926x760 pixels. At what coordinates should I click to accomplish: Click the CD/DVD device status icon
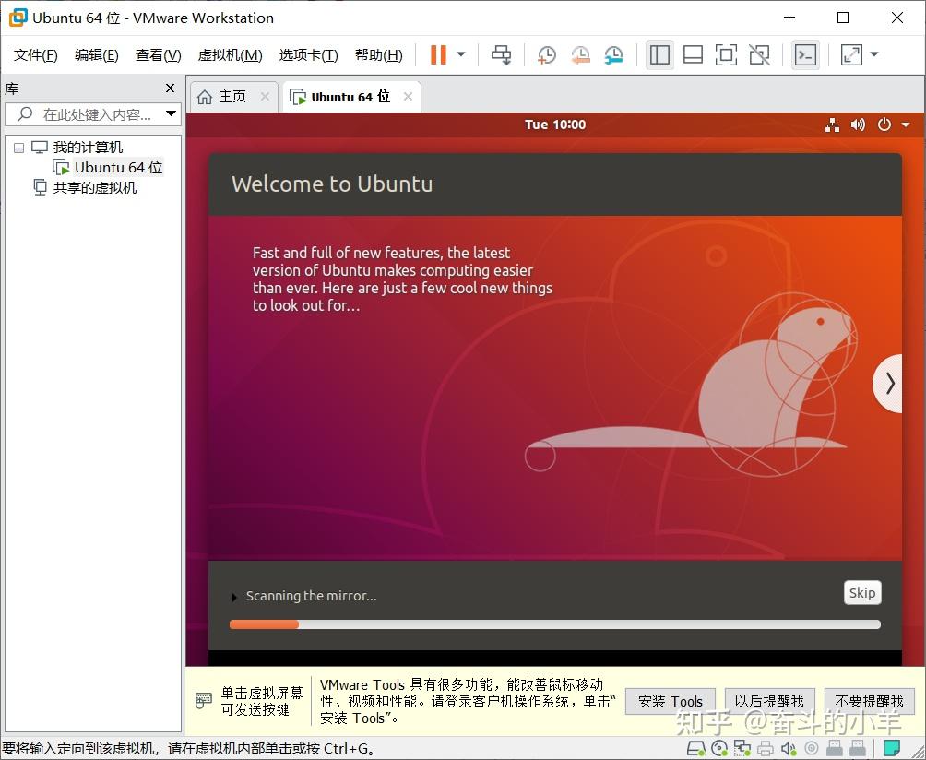(718, 748)
